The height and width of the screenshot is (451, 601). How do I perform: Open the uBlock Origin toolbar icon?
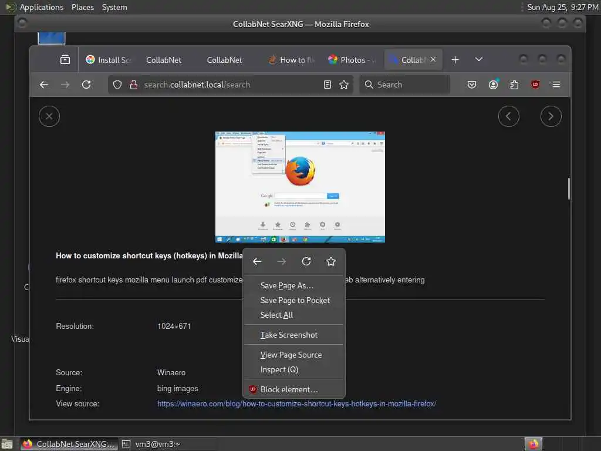(535, 85)
